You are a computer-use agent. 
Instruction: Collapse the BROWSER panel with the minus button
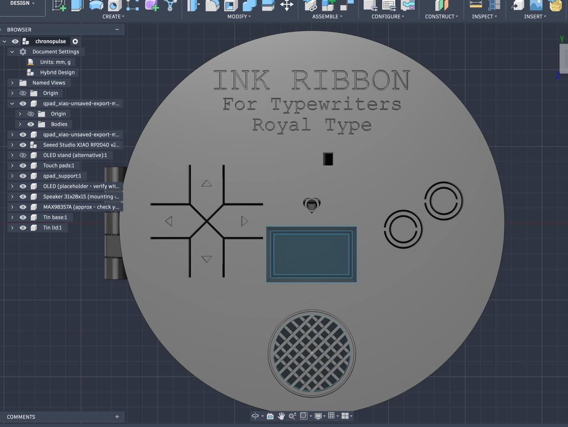coord(117,29)
